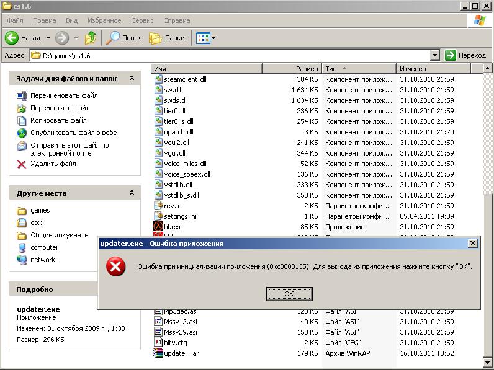Click the file list scrollbar down arrow
The width and height of the screenshot is (494, 370).
[x=487, y=363]
